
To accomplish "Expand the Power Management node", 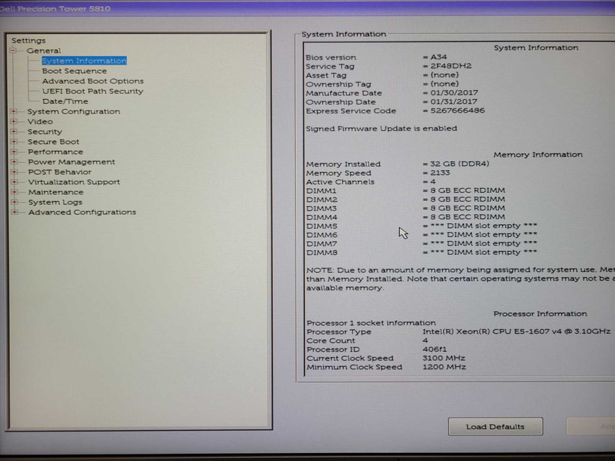I will tap(14, 162).
